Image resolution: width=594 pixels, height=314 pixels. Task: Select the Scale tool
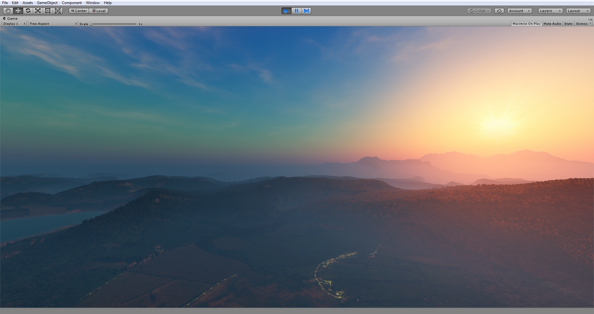click(38, 11)
